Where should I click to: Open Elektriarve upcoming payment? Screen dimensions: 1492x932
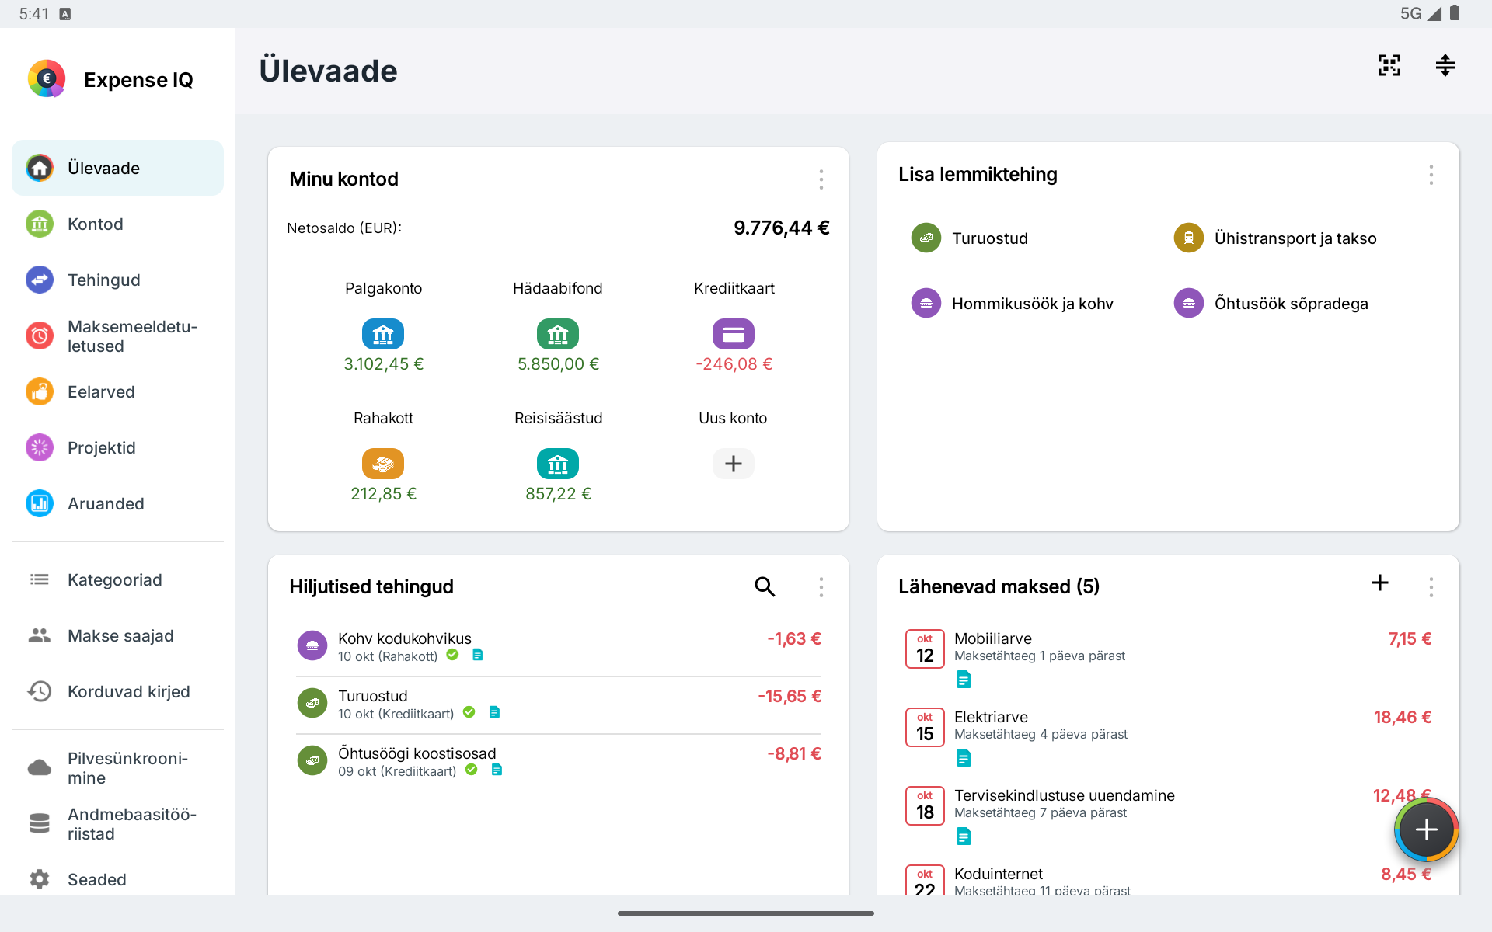(1168, 736)
